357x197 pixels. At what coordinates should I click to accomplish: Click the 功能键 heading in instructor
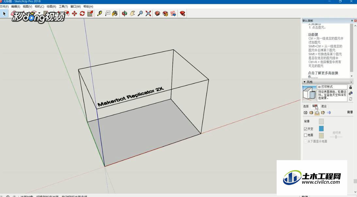(x=313, y=35)
